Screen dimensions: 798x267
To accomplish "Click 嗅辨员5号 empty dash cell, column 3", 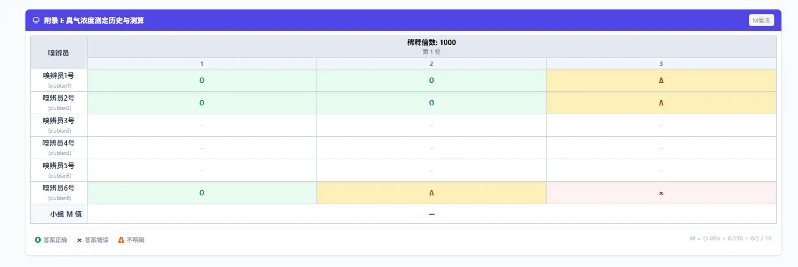I will tap(661, 171).
